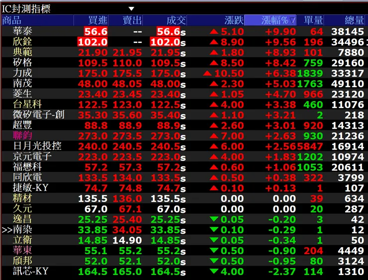Click 福懋科 total volume 20611

coord(348,167)
